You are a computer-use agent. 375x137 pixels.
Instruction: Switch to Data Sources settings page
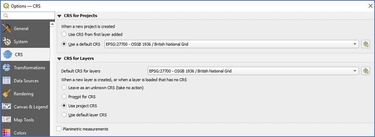click(25, 81)
